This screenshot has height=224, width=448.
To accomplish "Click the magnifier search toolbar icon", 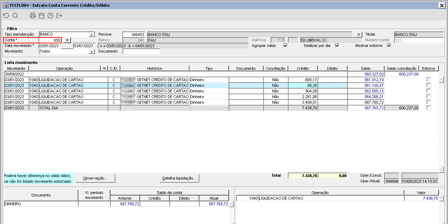I will click(15, 16).
